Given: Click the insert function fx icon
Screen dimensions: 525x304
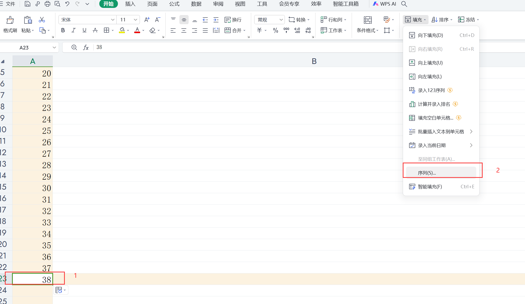Looking at the screenshot, I should 86,47.
